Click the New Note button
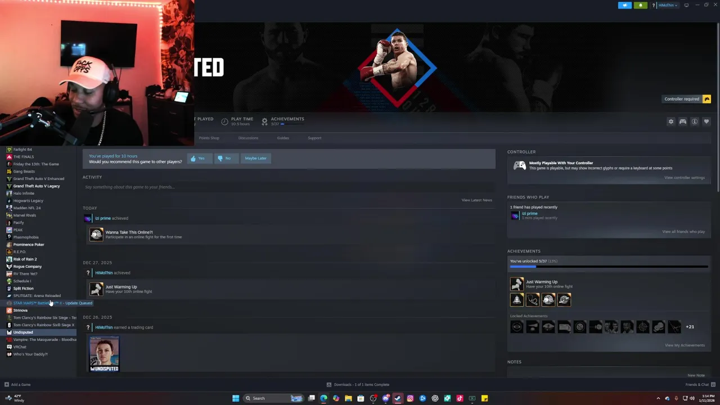 click(696, 375)
